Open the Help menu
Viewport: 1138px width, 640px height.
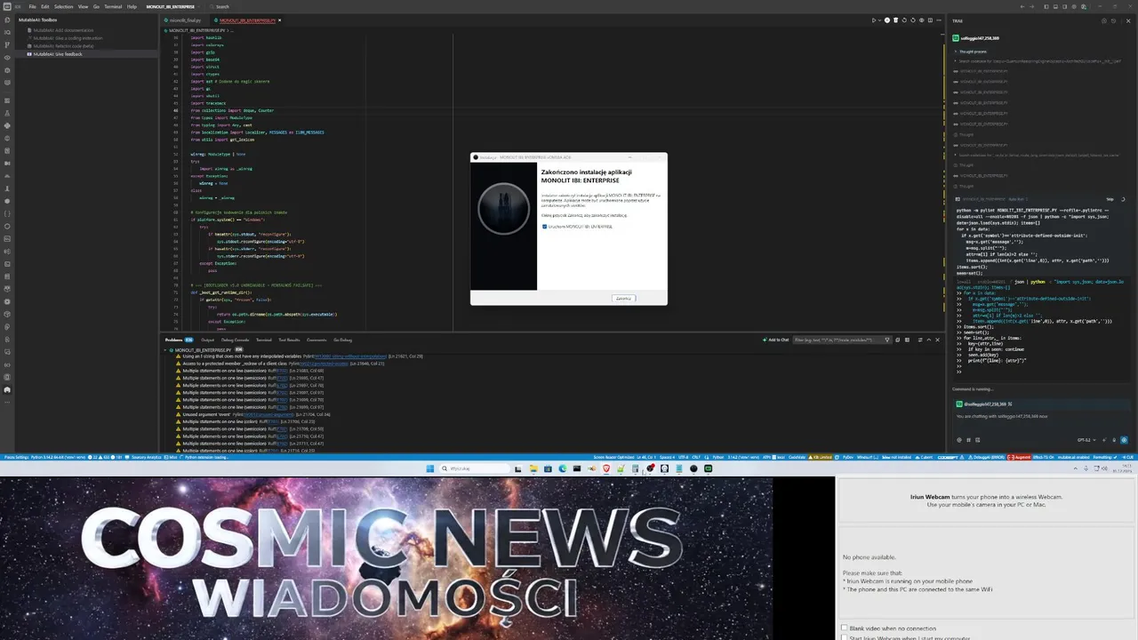click(132, 6)
